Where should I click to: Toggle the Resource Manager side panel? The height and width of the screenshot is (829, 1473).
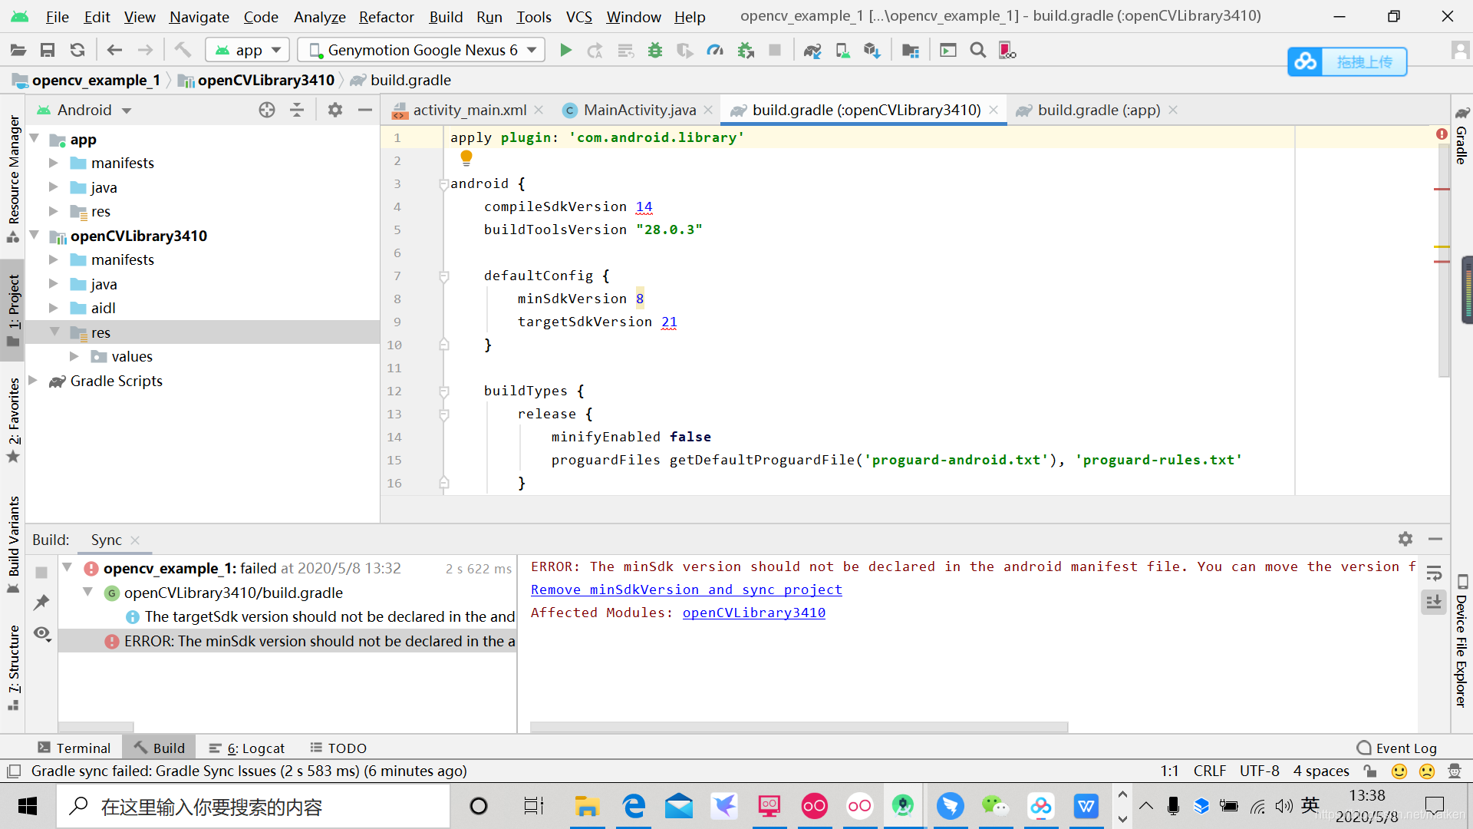13,178
